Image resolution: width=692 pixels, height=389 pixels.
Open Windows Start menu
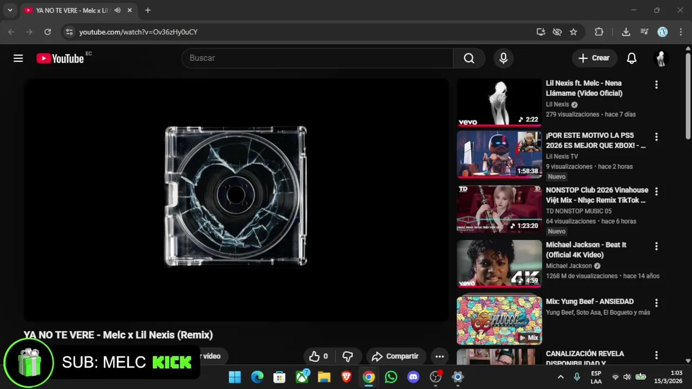coord(235,377)
